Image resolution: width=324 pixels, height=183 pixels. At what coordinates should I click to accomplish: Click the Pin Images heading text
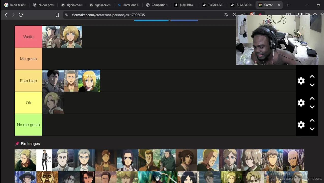click(30, 144)
